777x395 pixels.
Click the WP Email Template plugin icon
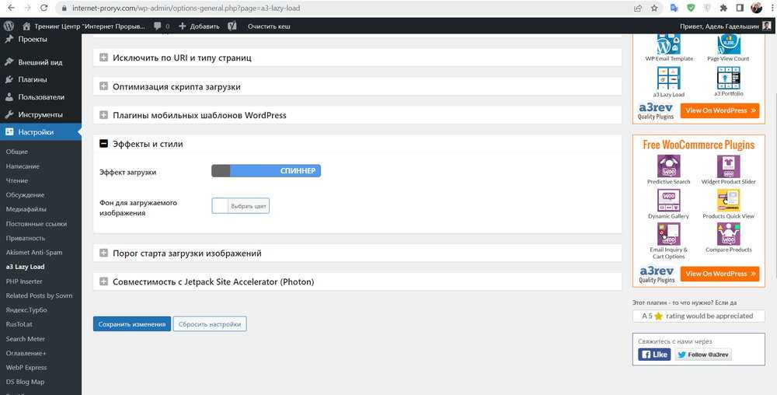(668, 44)
